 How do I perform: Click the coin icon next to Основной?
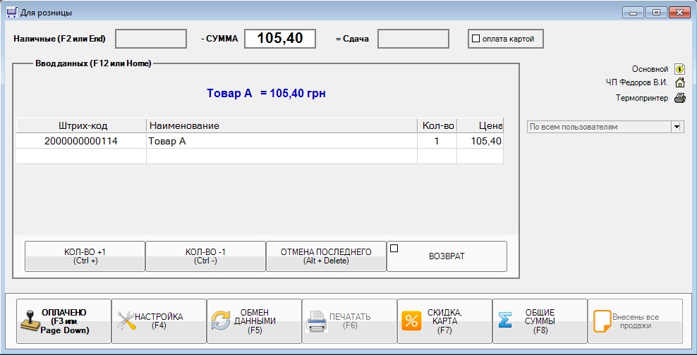679,69
